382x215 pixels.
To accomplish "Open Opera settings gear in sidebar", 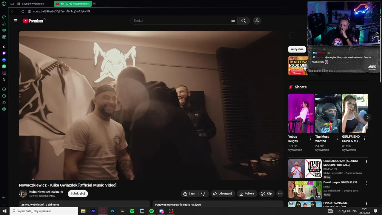I will point(4,109).
